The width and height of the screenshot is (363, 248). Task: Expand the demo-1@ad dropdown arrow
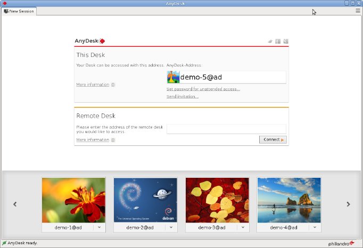pyautogui.click(x=100, y=227)
